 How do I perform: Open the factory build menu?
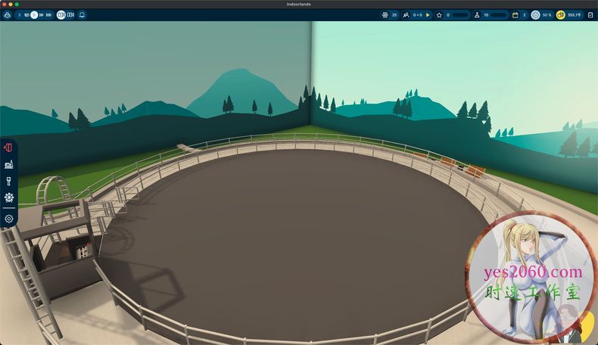pyautogui.click(x=9, y=164)
